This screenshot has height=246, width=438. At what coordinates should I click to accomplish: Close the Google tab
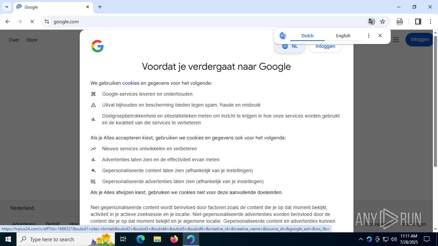click(88, 7)
